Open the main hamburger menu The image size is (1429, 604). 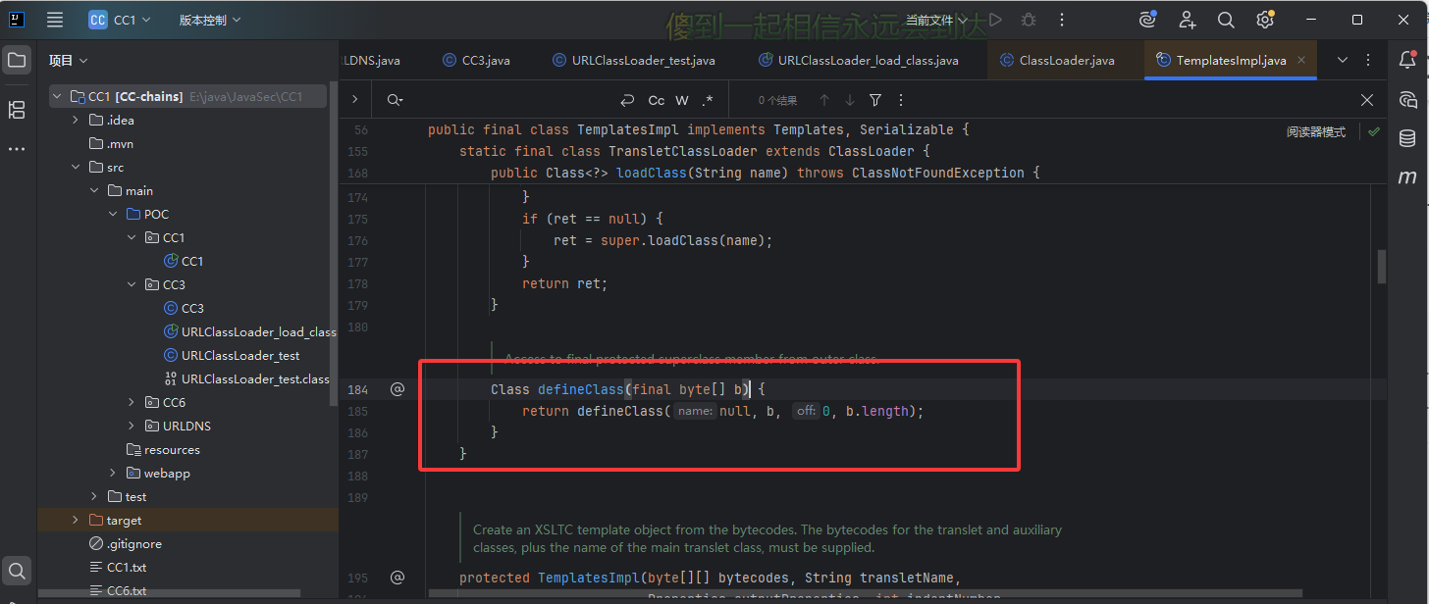55,20
